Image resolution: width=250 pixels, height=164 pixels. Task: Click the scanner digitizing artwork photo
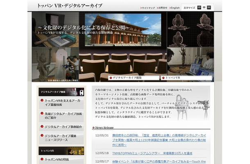(55, 30)
